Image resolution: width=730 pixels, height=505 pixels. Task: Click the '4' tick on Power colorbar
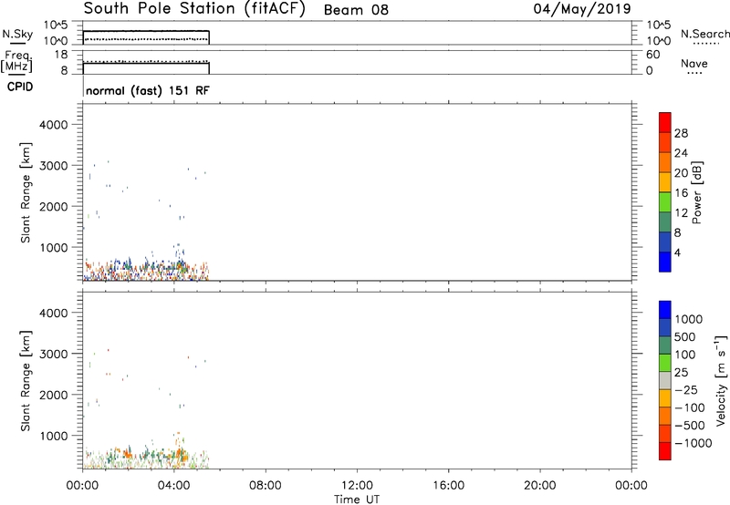coord(677,253)
